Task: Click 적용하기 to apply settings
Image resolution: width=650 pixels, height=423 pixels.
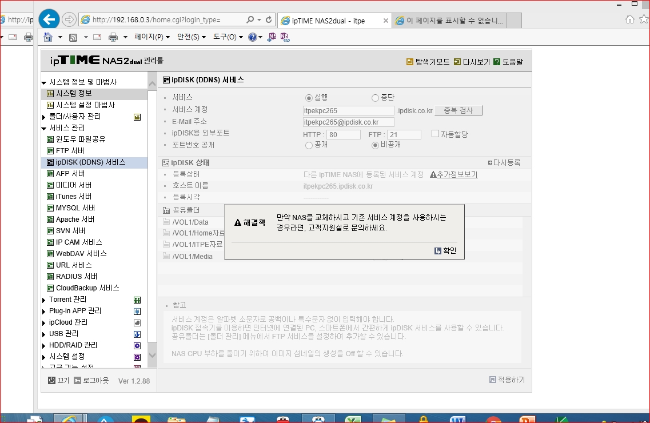Action: (507, 380)
